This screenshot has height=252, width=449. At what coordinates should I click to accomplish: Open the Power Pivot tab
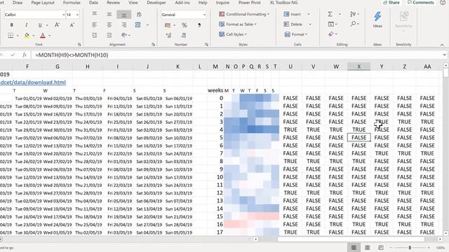click(250, 3)
